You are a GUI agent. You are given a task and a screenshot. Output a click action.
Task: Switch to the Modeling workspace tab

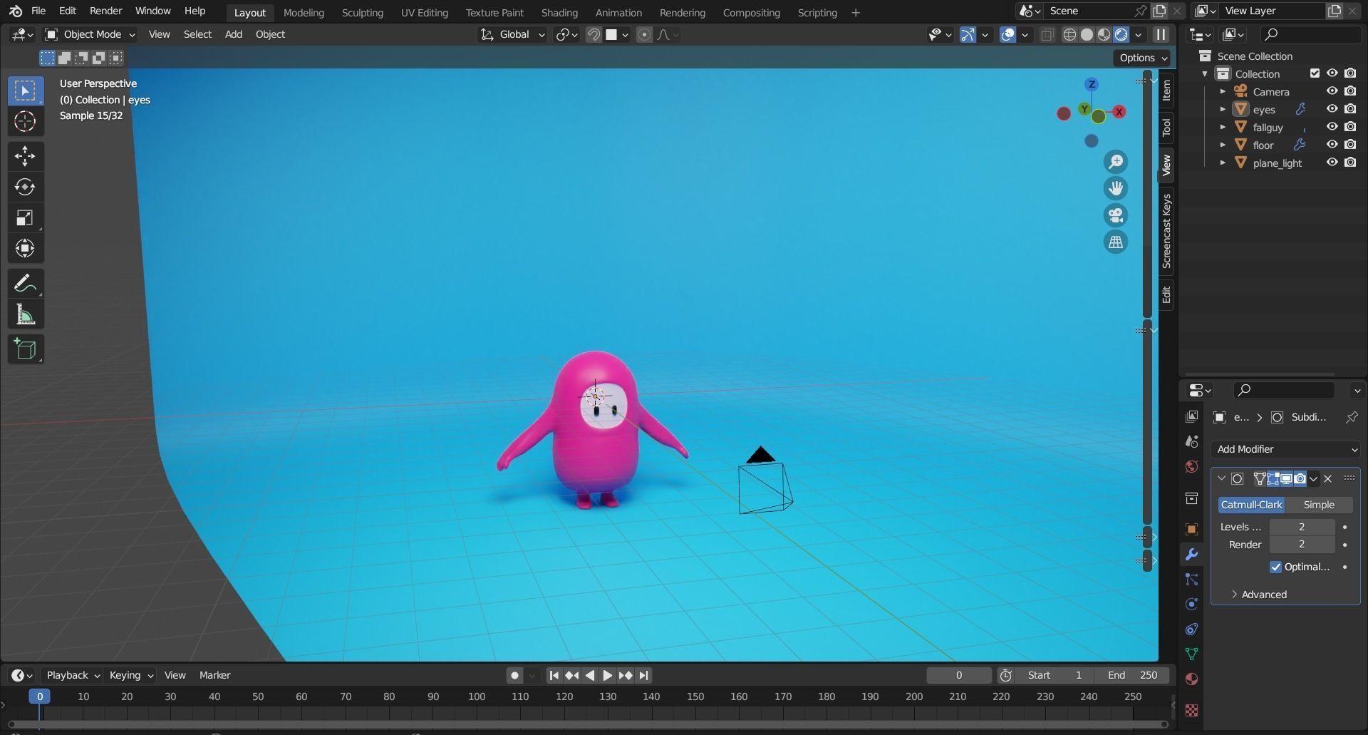tap(304, 12)
